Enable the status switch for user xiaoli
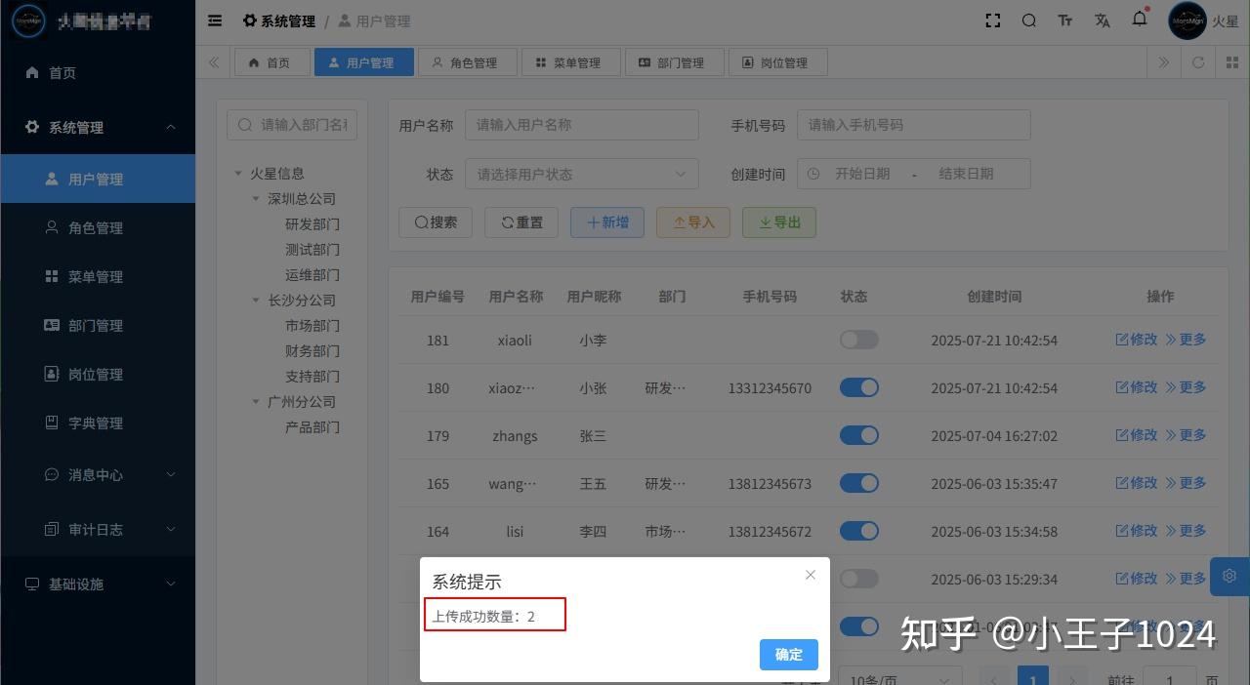This screenshot has width=1250, height=685. [858, 340]
